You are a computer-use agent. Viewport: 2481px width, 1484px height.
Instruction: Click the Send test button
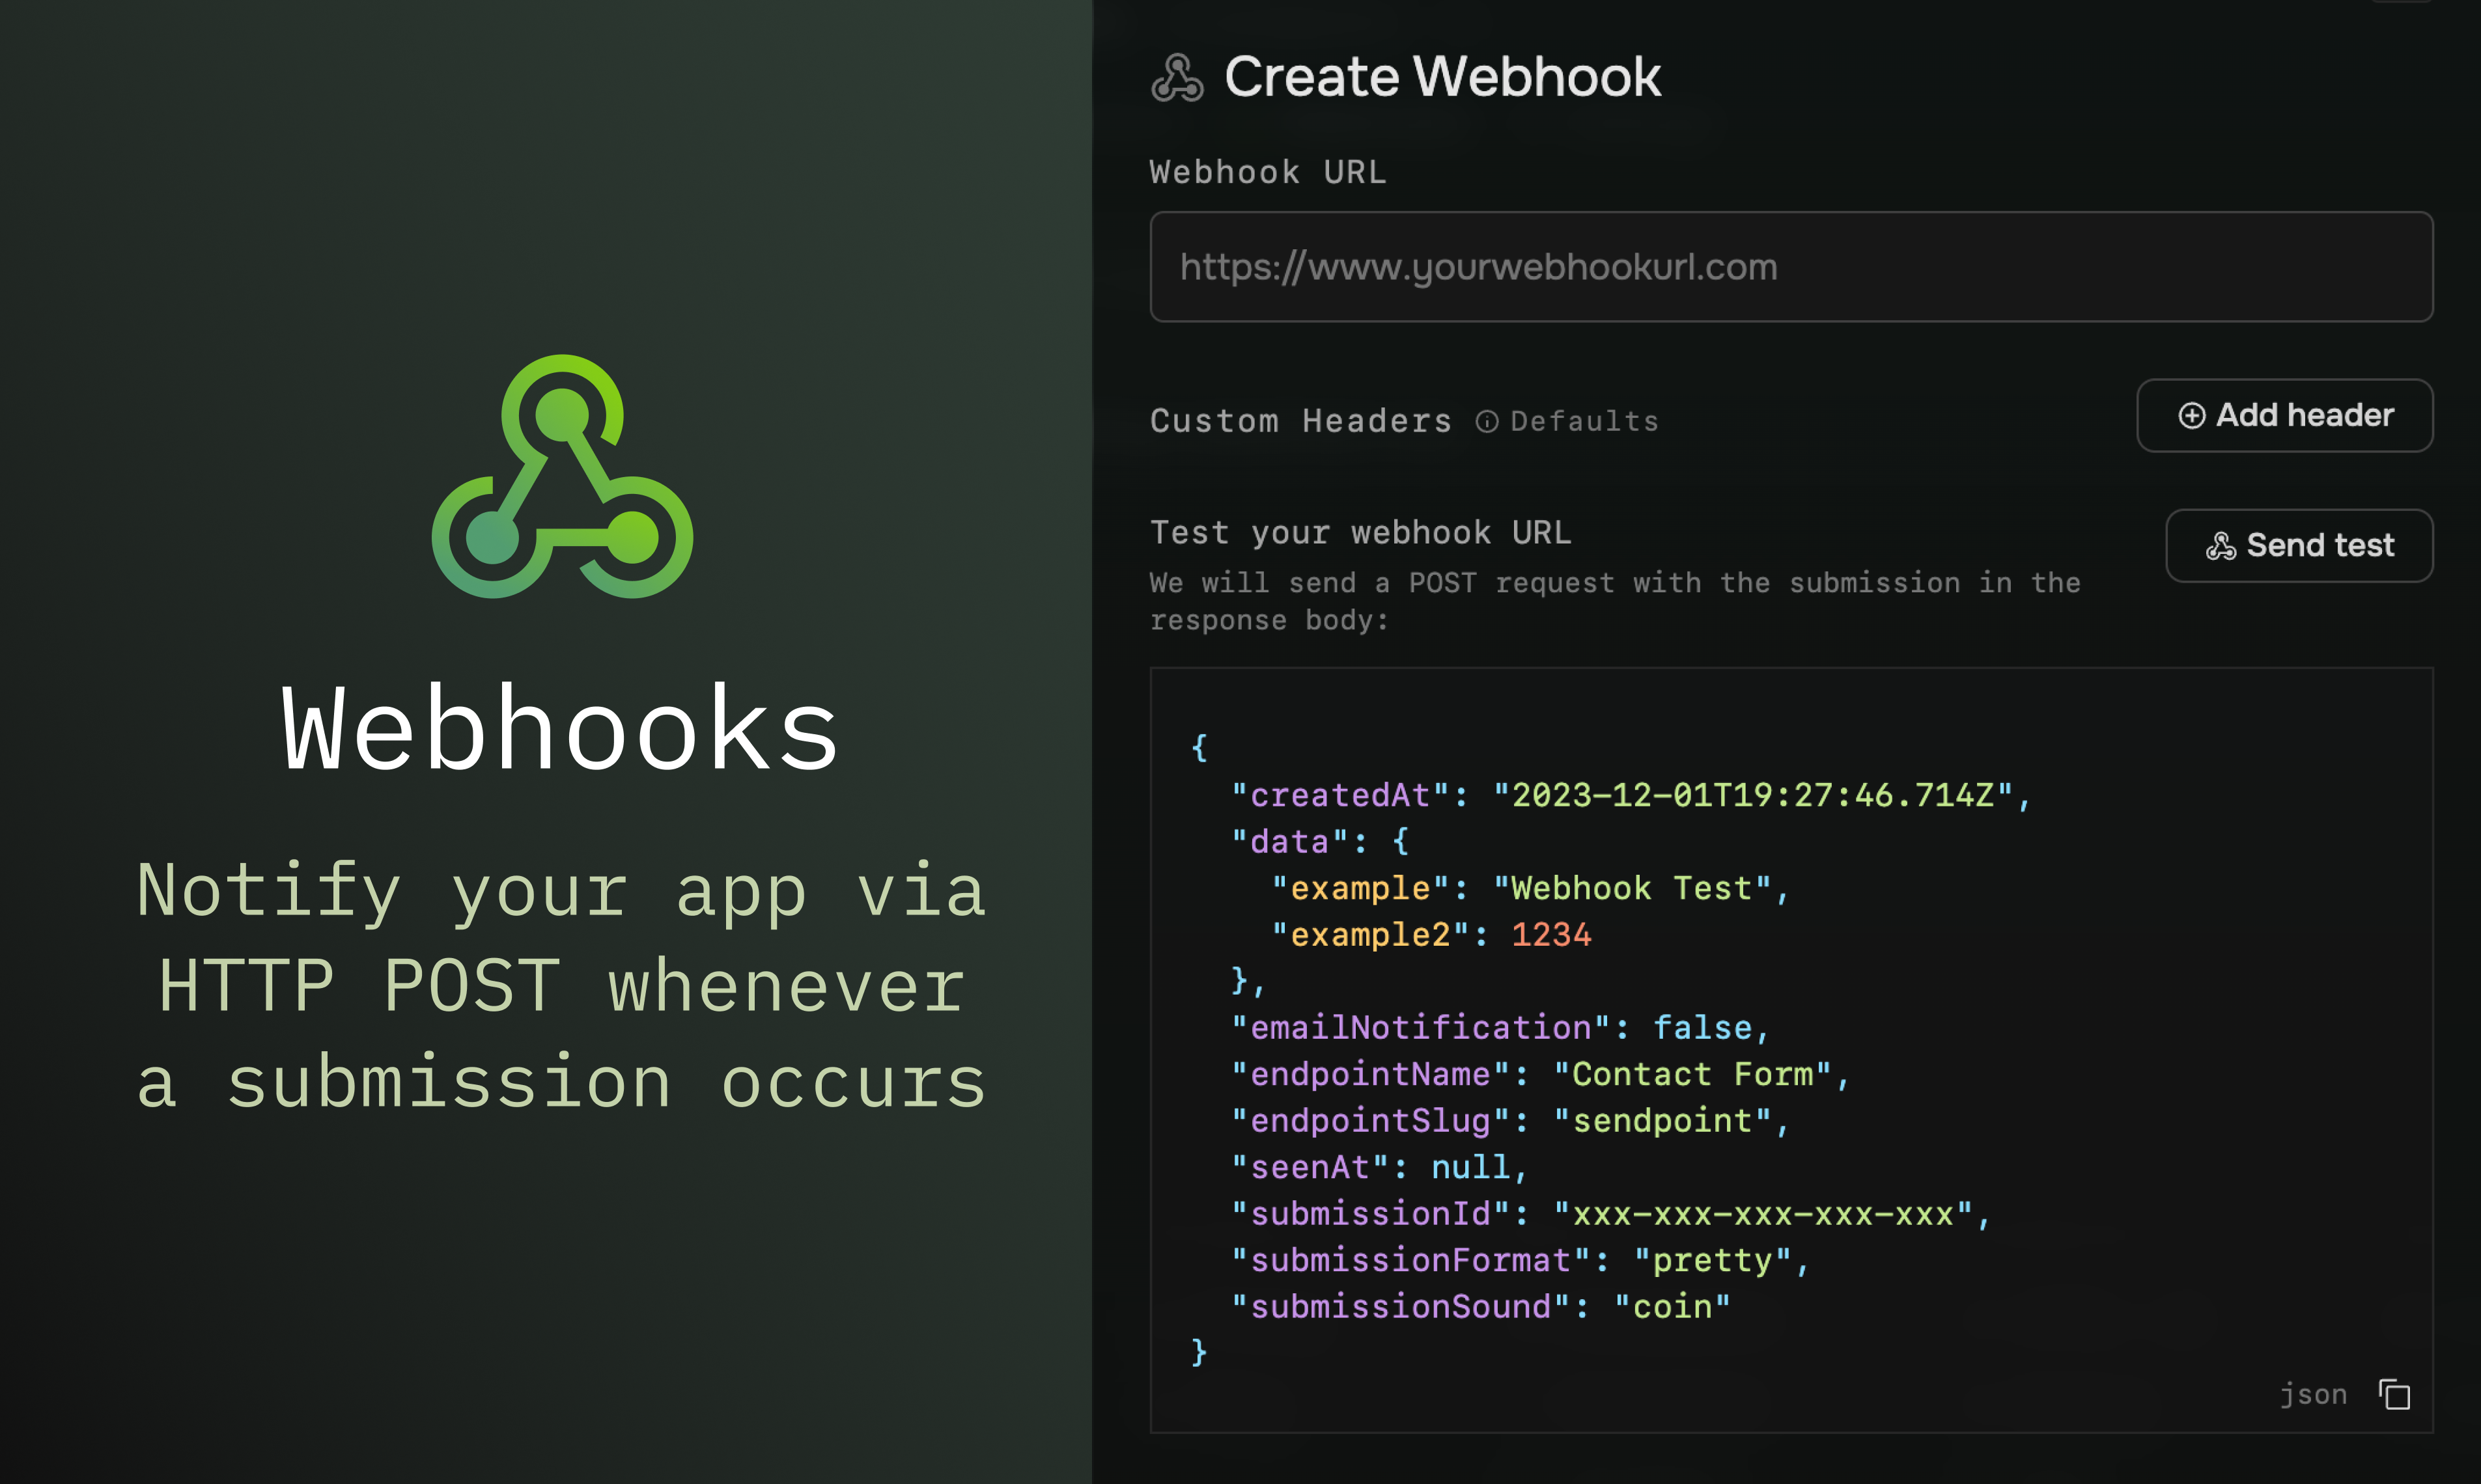click(x=2299, y=545)
